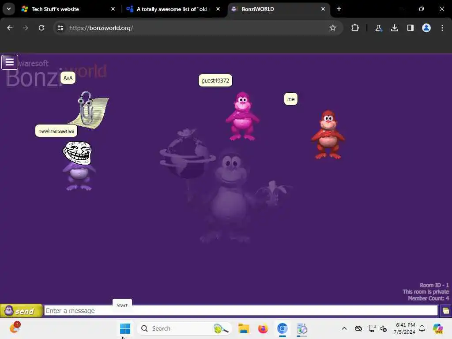The width and height of the screenshot is (452, 339).
Task: Open the Chrome three-dot menu
Action: click(442, 28)
